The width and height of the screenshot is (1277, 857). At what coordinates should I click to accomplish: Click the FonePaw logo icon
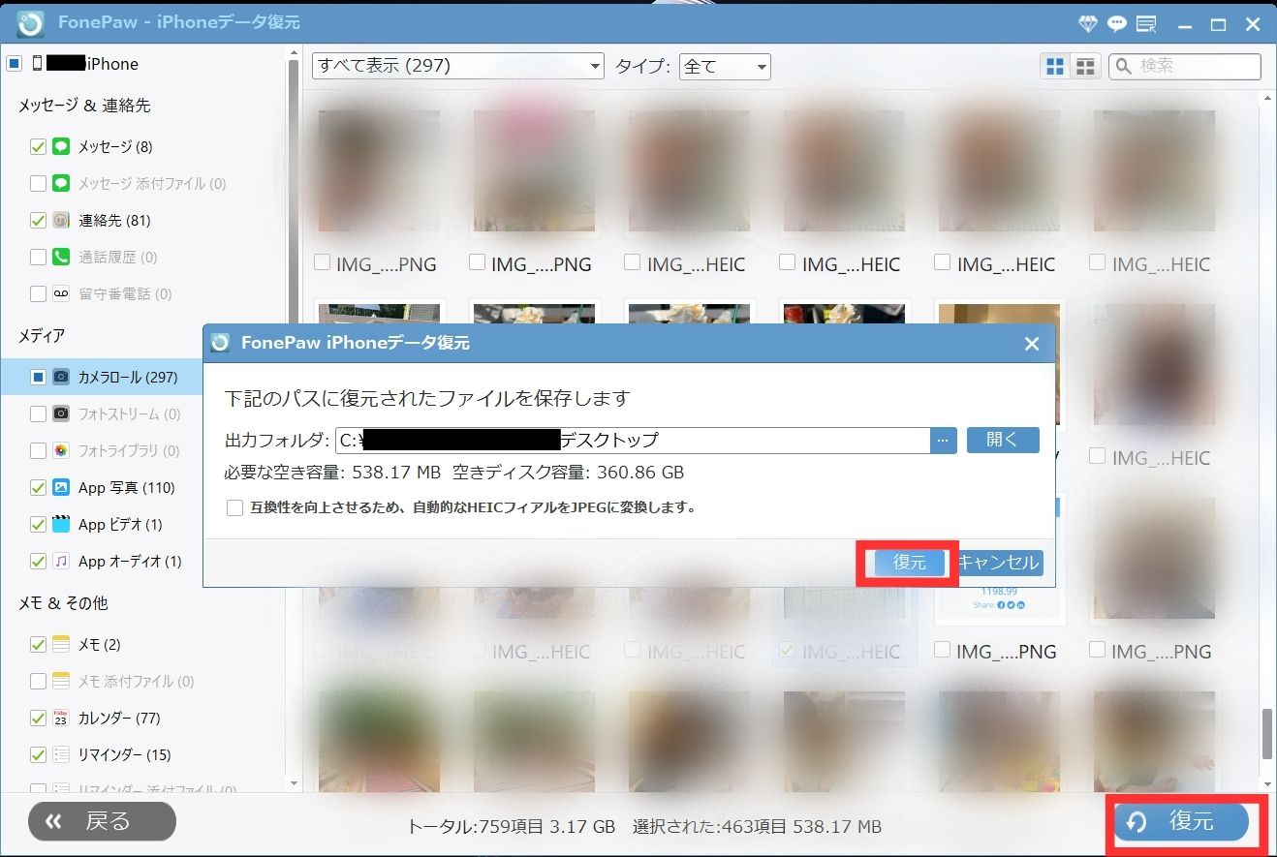30,23
